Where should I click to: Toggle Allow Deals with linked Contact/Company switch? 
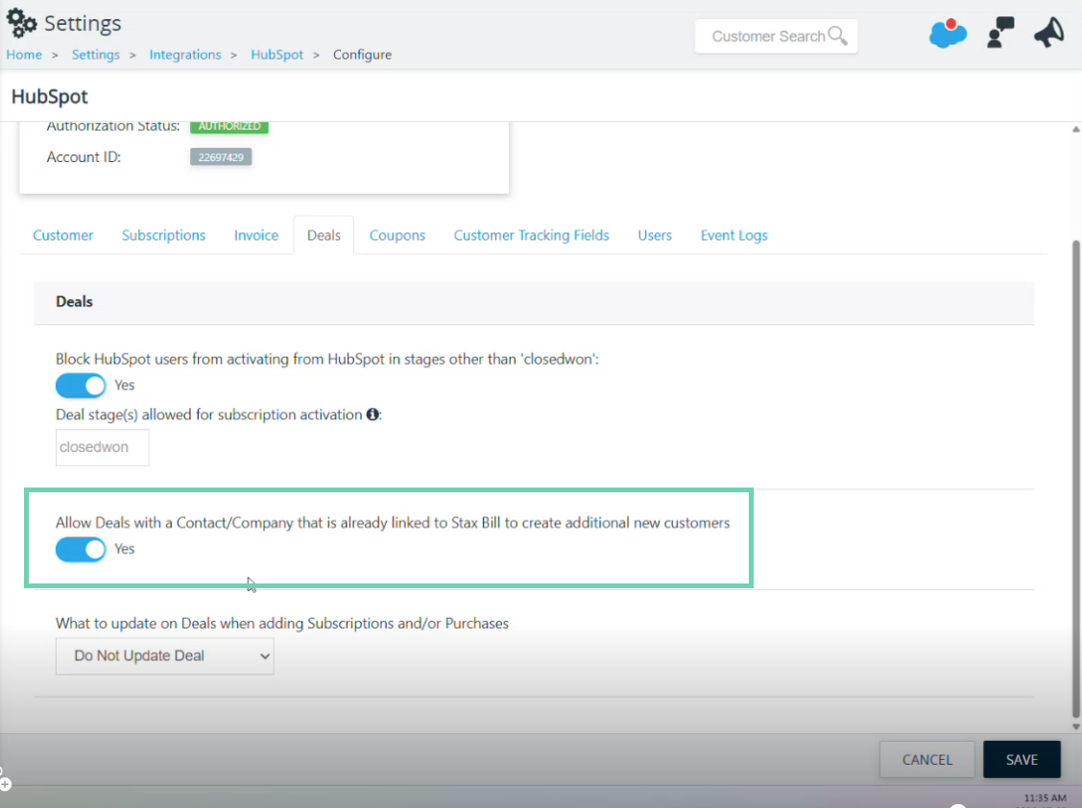[81, 549]
